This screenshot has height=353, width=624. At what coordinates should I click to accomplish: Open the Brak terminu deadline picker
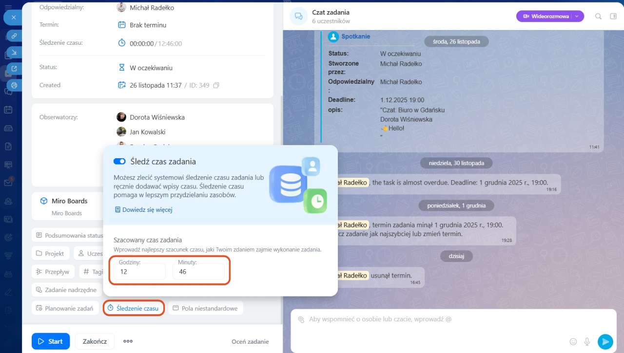[148, 25]
